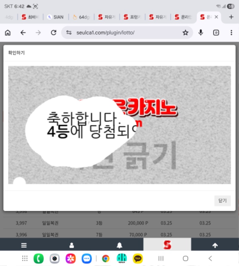This screenshot has height=266, width=239.
Task: Open Chrome's three-dot menu
Action: 231,33
